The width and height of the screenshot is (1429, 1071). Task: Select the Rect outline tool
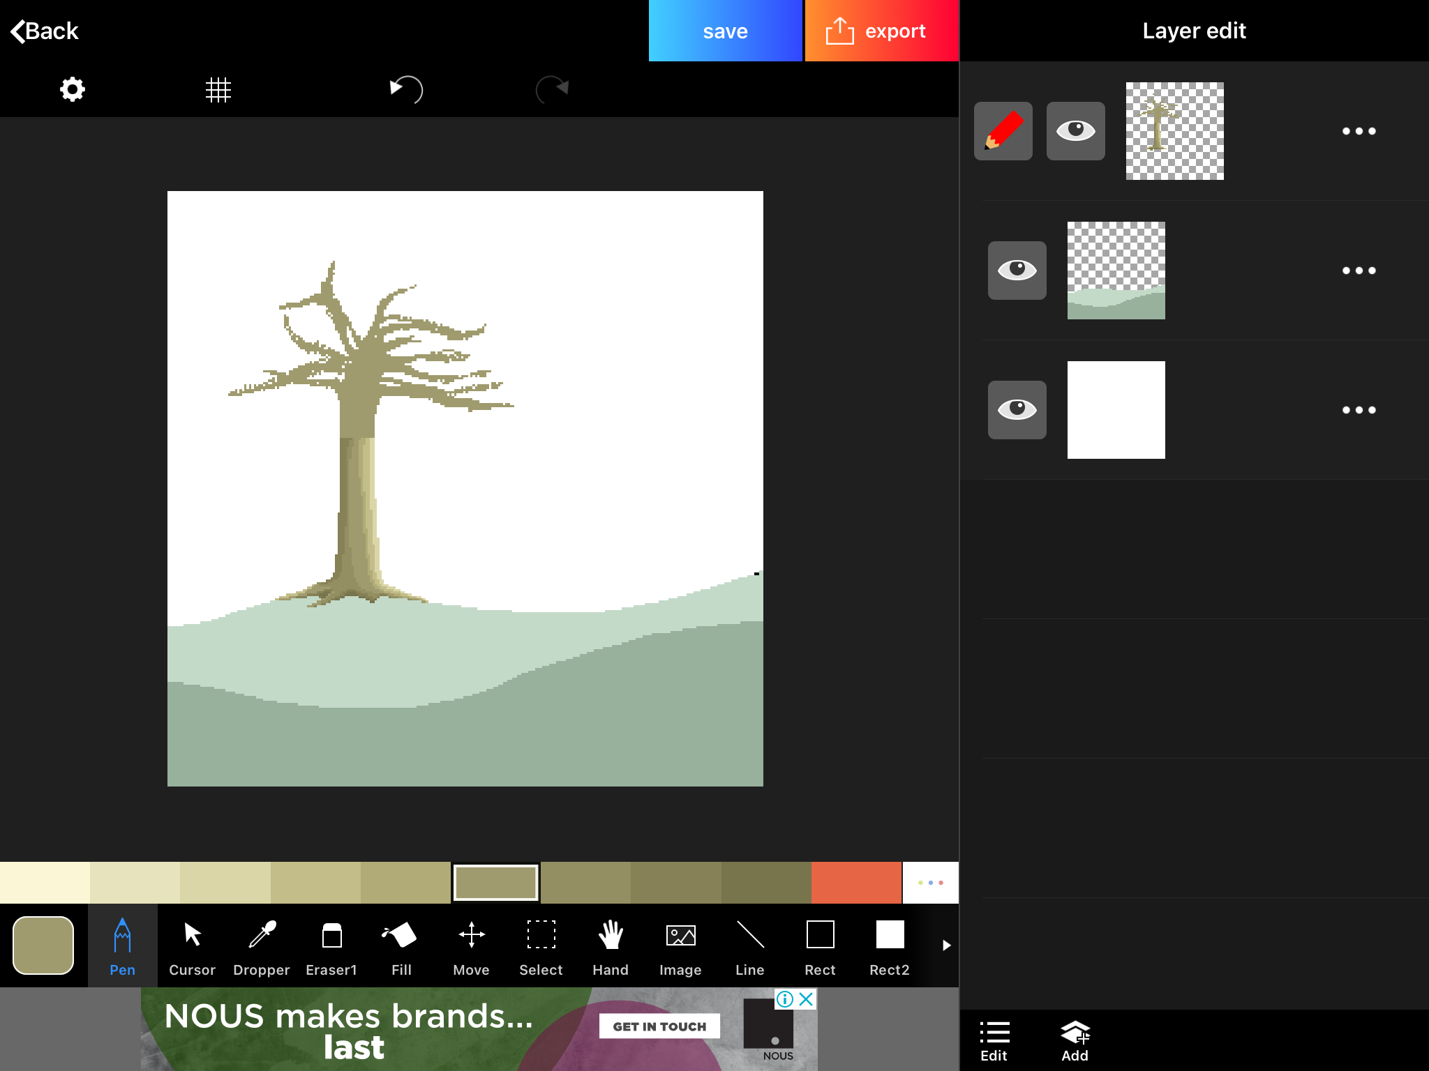(x=820, y=946)
